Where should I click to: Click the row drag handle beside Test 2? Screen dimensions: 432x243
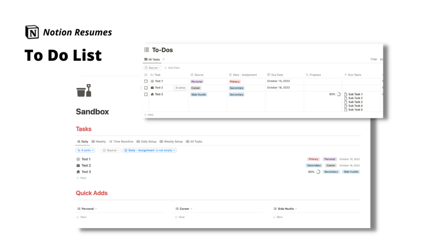tap(141, 88)
